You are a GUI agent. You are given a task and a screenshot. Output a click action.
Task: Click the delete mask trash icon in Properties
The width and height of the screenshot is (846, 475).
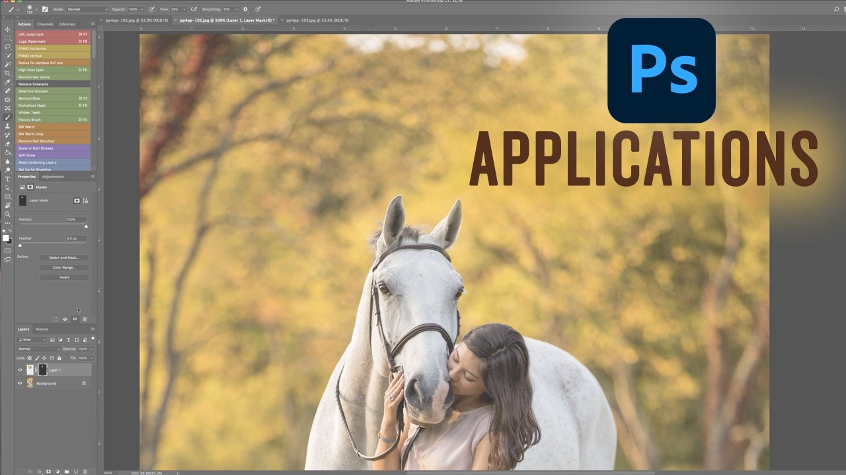point(85,319)
